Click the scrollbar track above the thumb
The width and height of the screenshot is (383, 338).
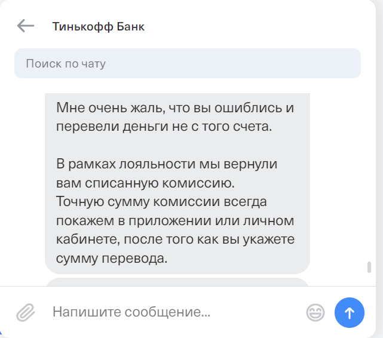[x=369, y=179]
